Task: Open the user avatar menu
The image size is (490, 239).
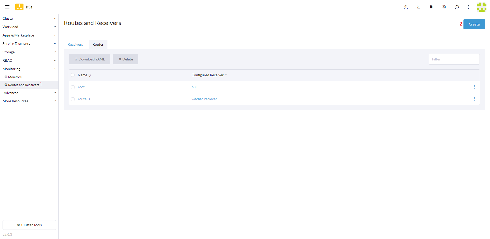Action: [x=482, y=7]
